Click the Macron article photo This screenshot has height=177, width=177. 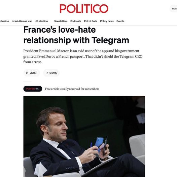coord(84,137)
